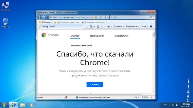Click the privacy report icon in status bar

(136, 97)
